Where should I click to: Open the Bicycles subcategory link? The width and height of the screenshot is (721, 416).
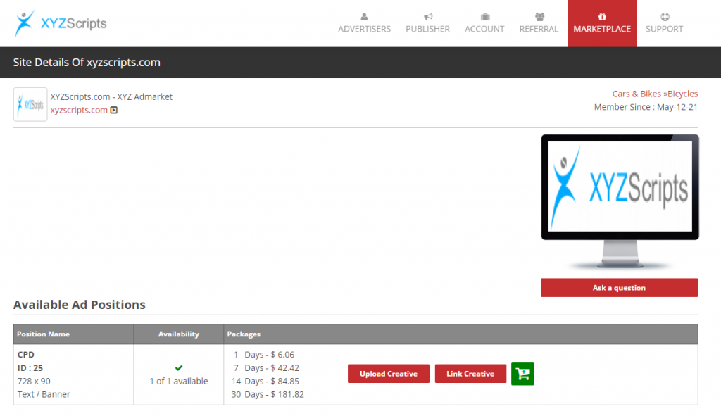click(682, 93)
